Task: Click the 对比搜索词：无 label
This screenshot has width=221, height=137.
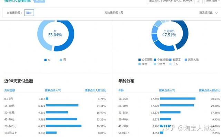Action: pos(114,13)
